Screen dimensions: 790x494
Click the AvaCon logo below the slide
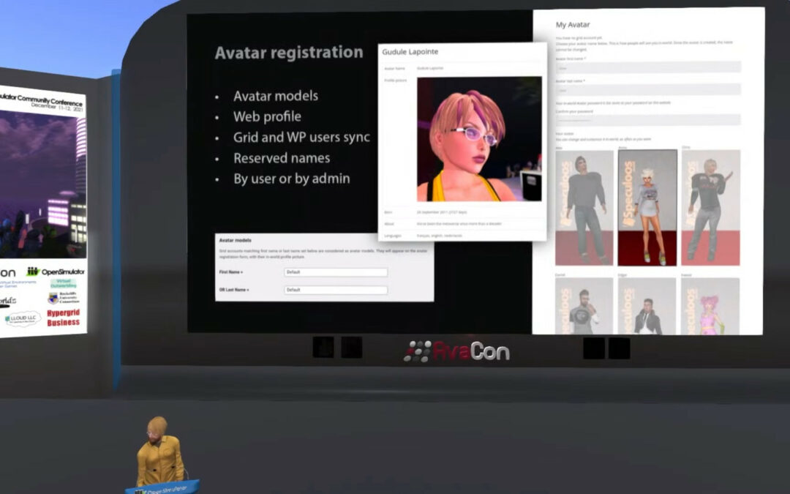pos(456,351)
